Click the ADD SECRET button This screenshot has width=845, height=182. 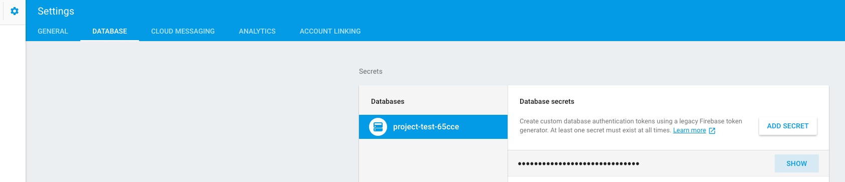pos(788,126)
